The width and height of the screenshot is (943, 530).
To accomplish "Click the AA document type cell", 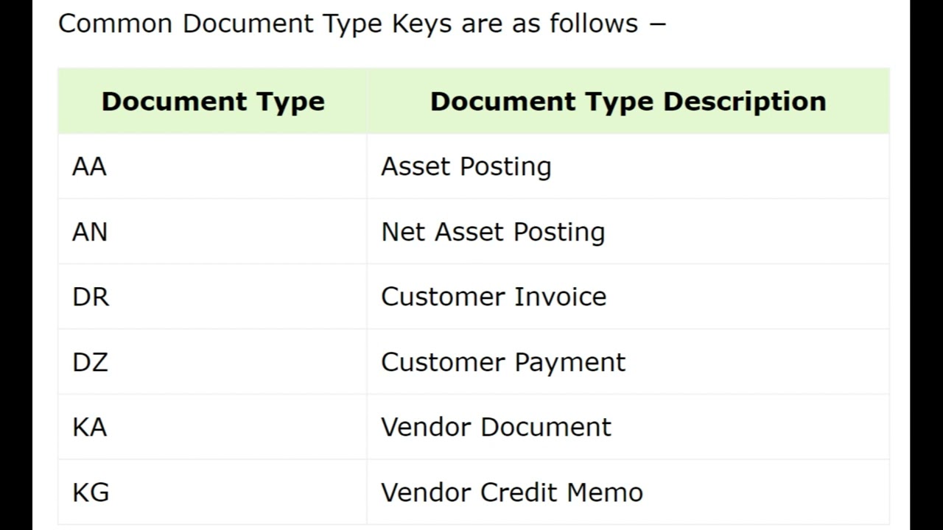I will click(90, 167).
